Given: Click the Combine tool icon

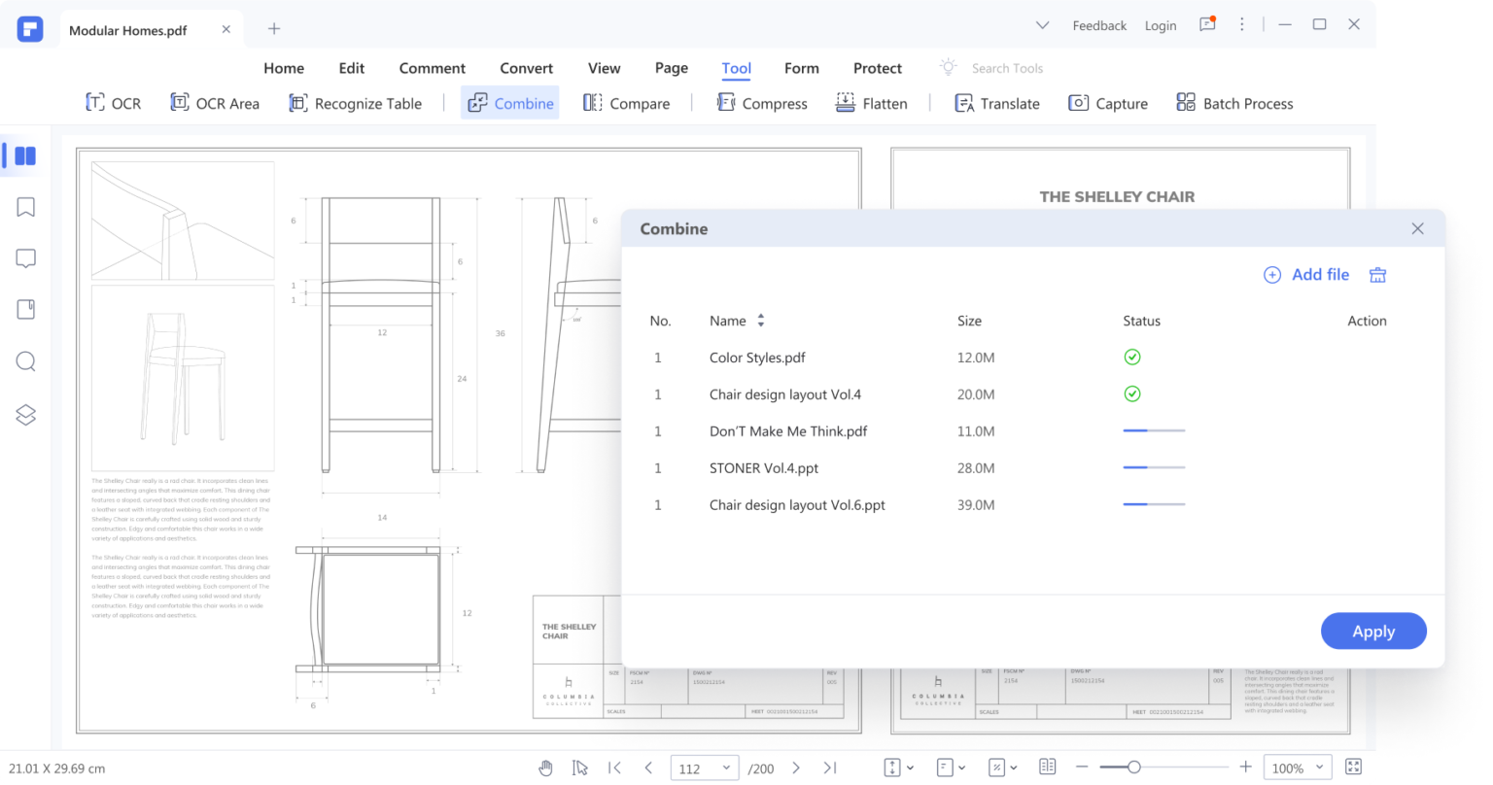Looking at the screenshot, I should pos(478,102).
